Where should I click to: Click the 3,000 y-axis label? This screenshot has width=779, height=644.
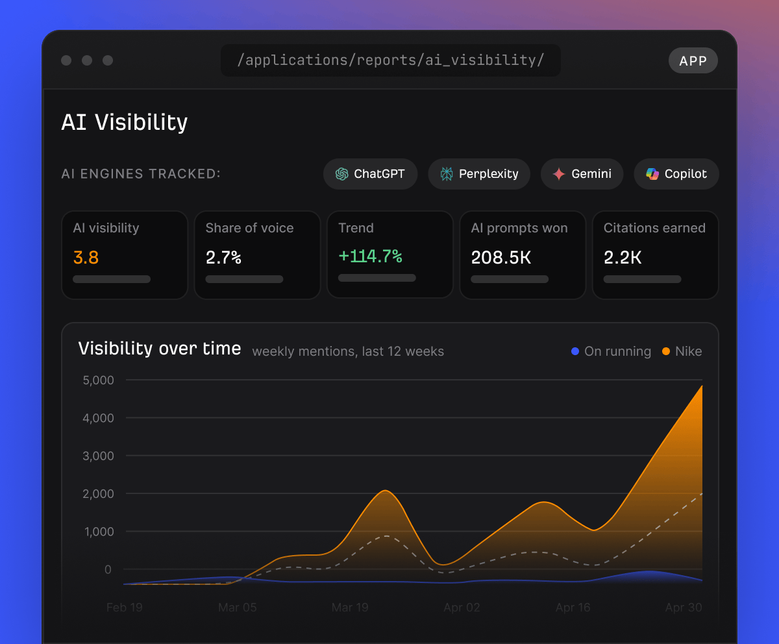98,456
